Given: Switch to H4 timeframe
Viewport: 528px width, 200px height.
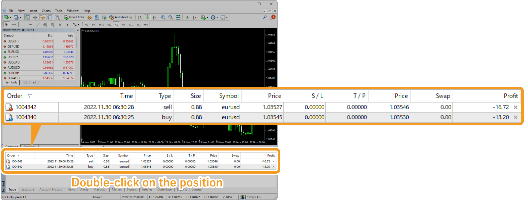Looking at the screenshot, I should [123, 25].
